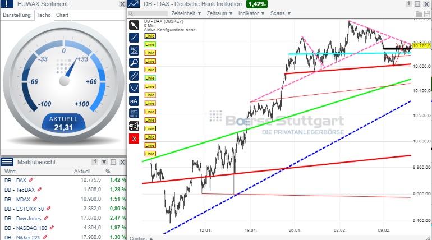432x240 pixels.
Task: Maximize the Marktübersicht panel
Action: point(113,162)
